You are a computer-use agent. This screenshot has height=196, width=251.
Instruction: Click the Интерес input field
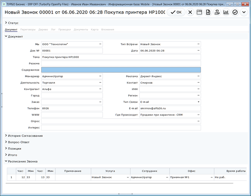click(x=121, y=128)
